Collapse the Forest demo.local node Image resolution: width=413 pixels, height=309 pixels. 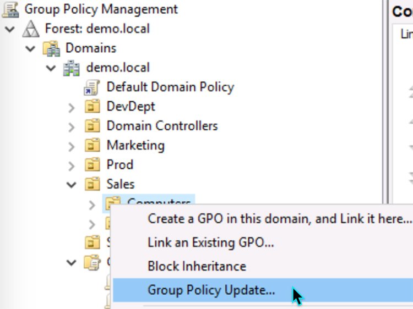click(10, 29)
